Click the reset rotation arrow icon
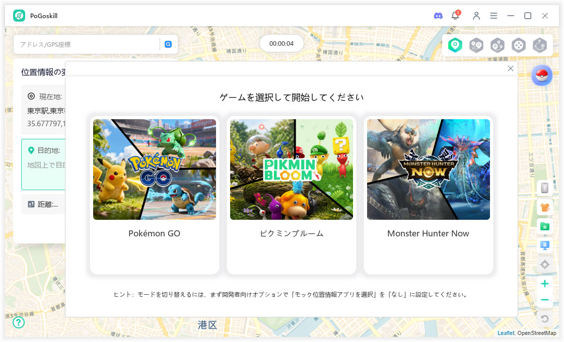This screenshot has height=342, width=564. (545, 319)
